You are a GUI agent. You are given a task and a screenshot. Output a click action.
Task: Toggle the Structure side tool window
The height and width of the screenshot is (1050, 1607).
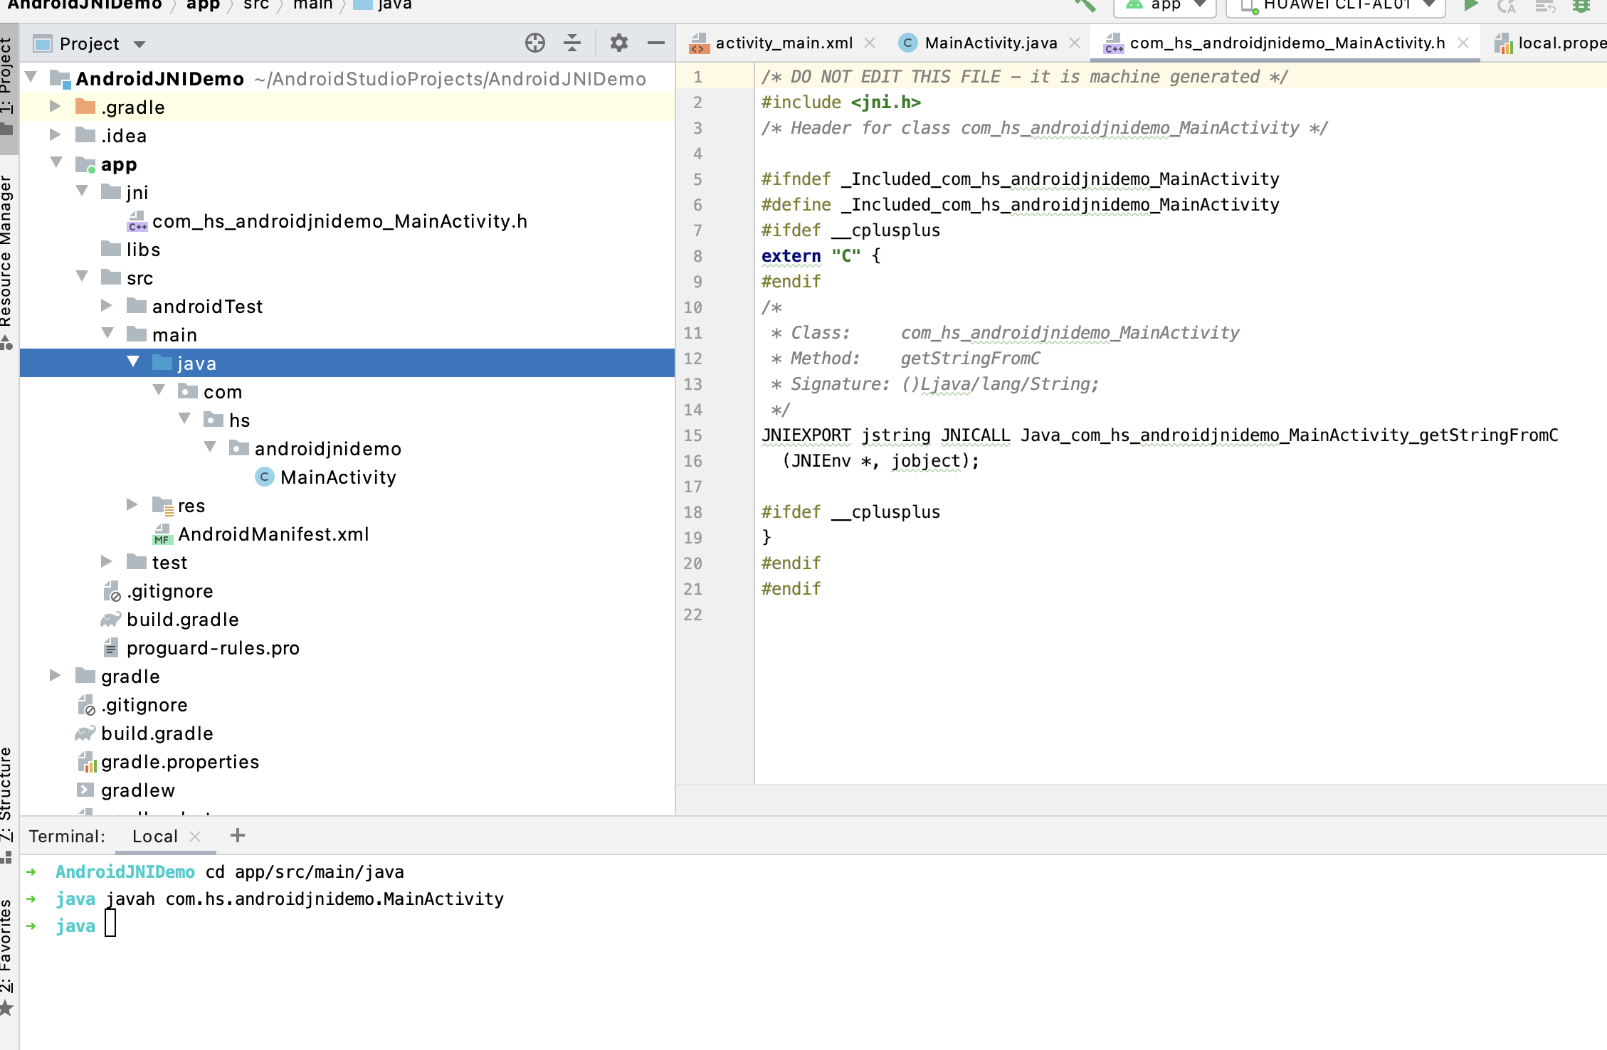coord(7,793)
